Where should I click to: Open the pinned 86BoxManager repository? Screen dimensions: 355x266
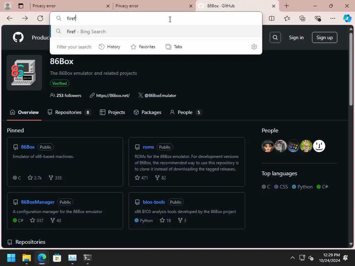pyautogui.click(x=37, y=202)
